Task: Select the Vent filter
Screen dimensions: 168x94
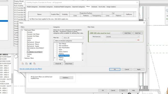Action: [28, 56]
